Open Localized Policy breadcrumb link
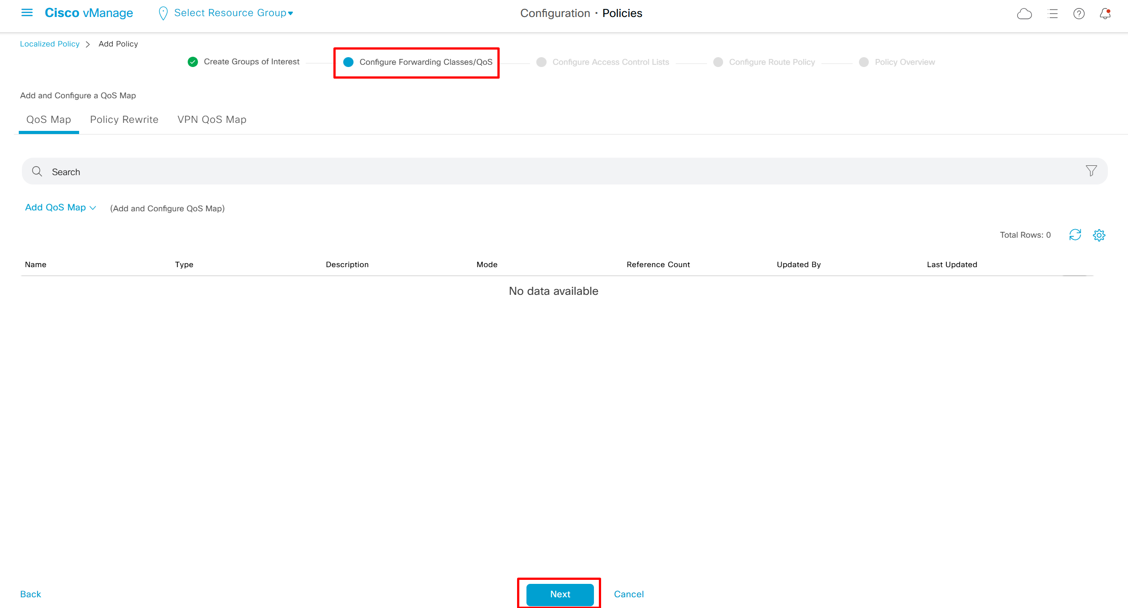The height and width of the screenshot is (608, 1128). pyautogui.click(x=50, y=44)
